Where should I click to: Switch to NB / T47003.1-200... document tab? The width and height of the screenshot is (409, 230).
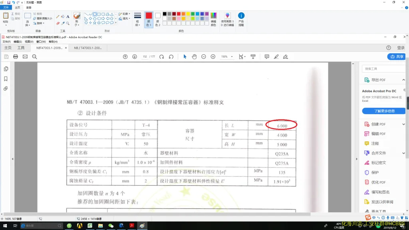(x=88, y=48)
